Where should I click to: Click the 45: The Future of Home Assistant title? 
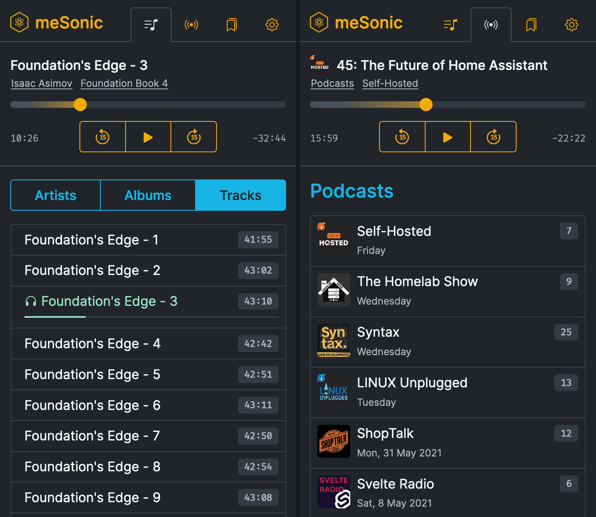[x=442, y=65]
